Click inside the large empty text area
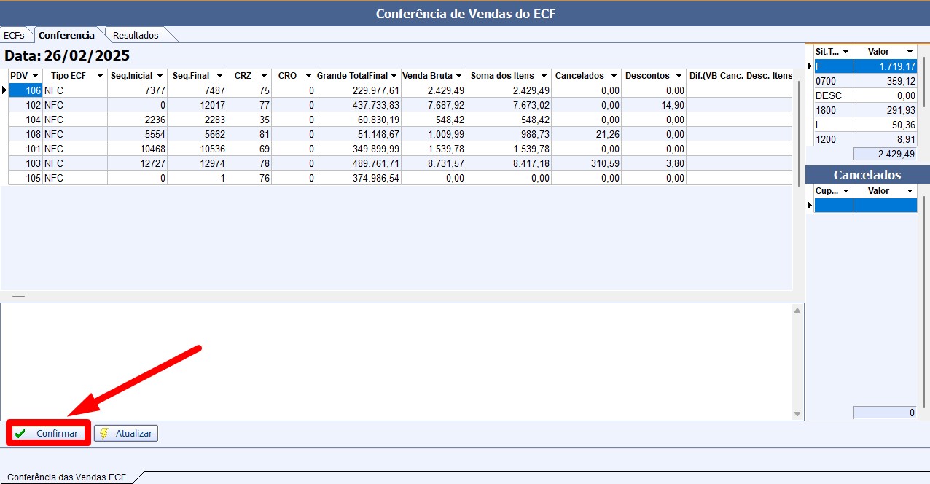The width and height of the screenshot is (930, 484). (x=394, y=361)
